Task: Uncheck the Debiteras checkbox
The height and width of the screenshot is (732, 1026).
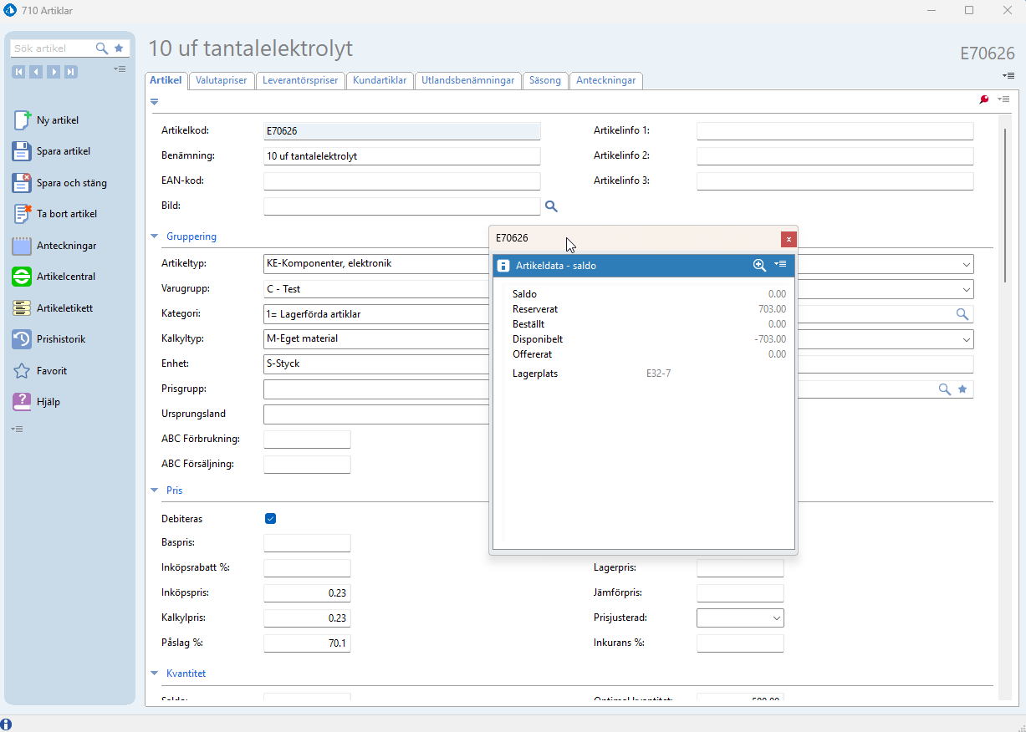Action: [270, 518]
